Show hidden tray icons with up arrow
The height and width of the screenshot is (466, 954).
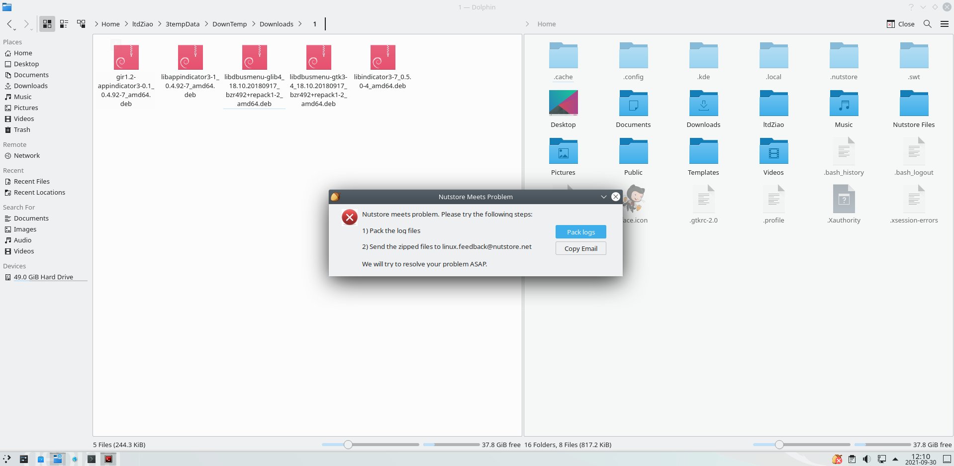[x=895, y=459]
